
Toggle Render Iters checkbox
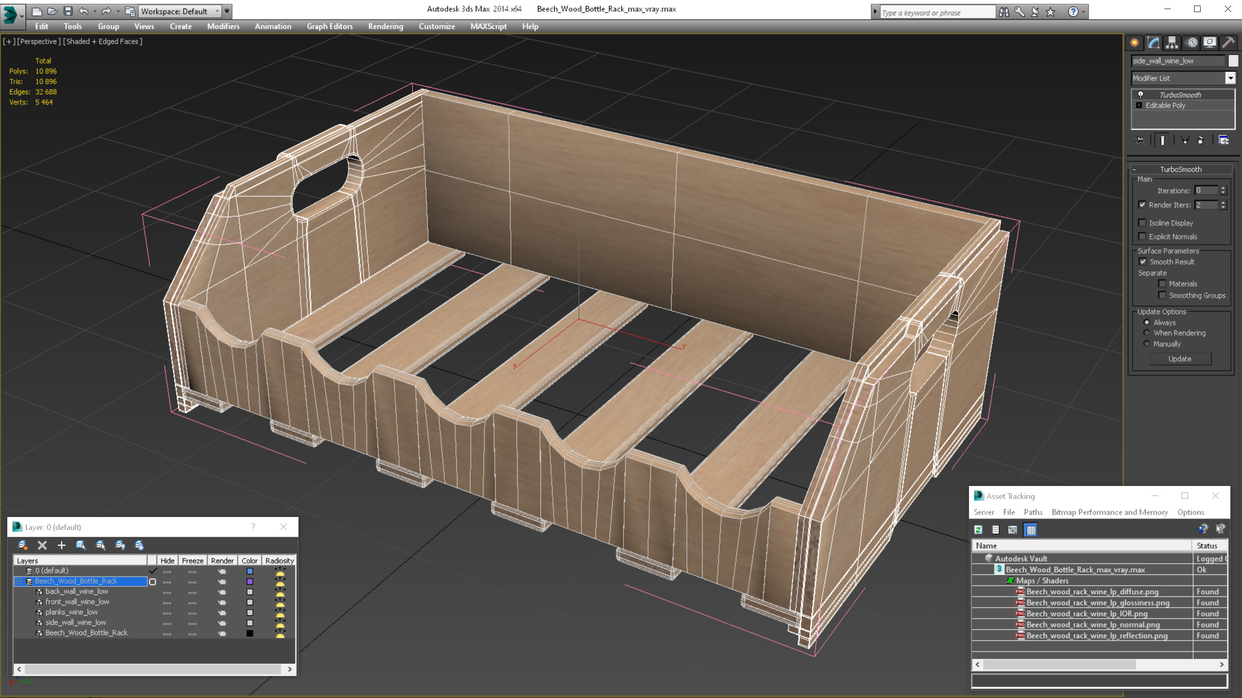(1142, 205)
